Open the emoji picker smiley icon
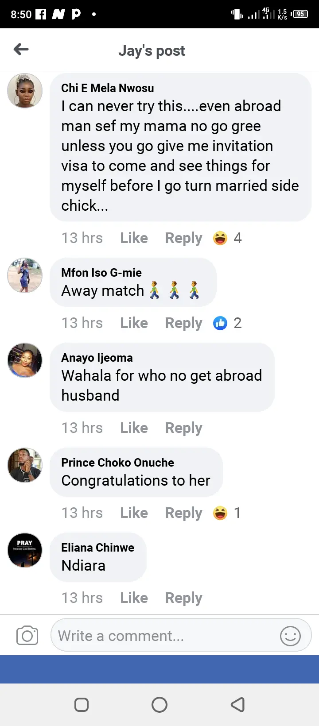Screen dimensions: 319x726 point(290,636)
